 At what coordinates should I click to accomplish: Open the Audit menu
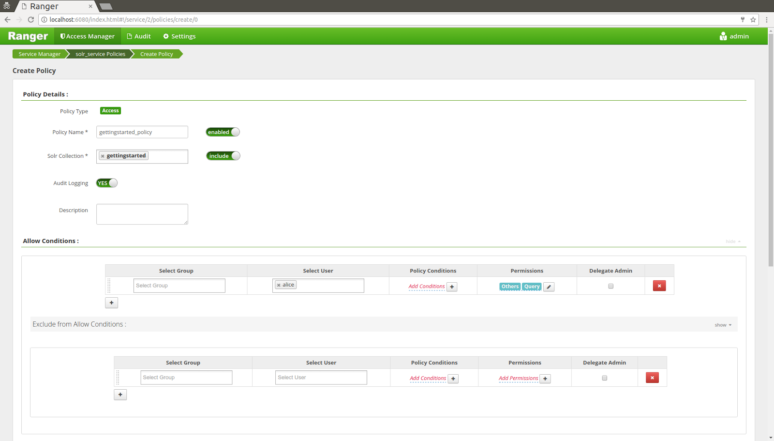[139, 36]
